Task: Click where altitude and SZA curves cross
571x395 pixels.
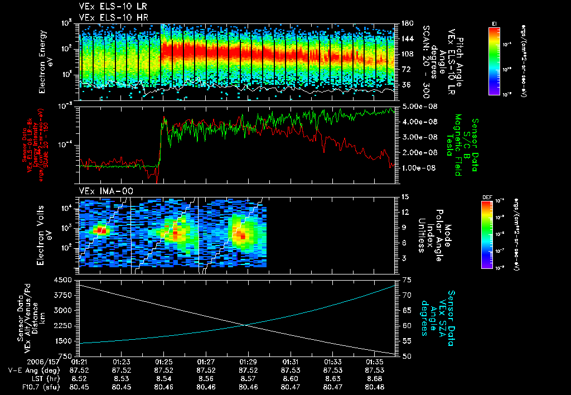Action: (246, 325)
